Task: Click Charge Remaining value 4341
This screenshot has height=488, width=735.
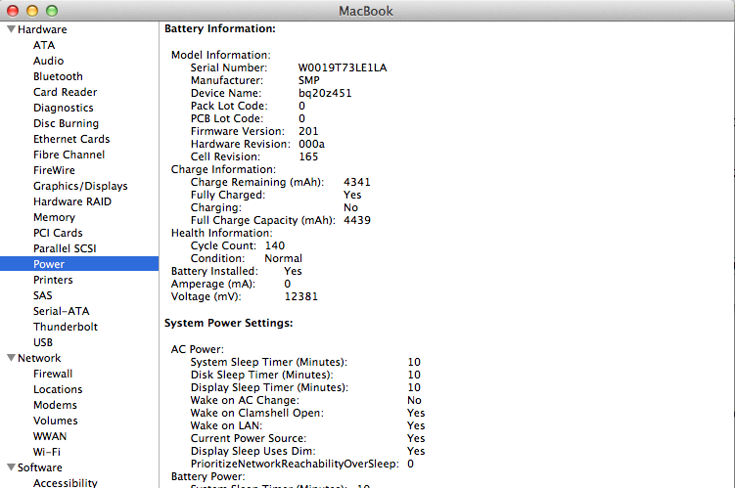Action: pyautogui.click(x=356, y=182)
